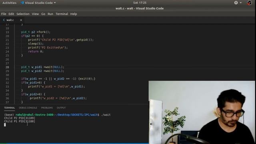Open the Edit menu
Image resolution: width=256 pixels, height=144 pixels.
[x=11, y=14]
